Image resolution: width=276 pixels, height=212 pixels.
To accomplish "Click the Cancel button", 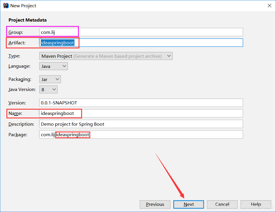I will [222, 204].
